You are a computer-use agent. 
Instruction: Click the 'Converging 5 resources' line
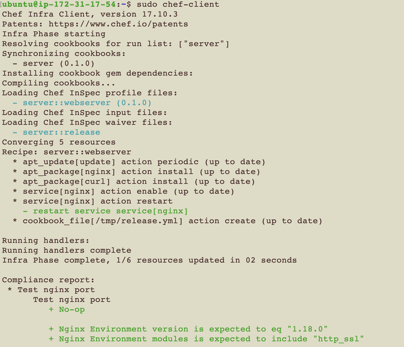[59, 142]
